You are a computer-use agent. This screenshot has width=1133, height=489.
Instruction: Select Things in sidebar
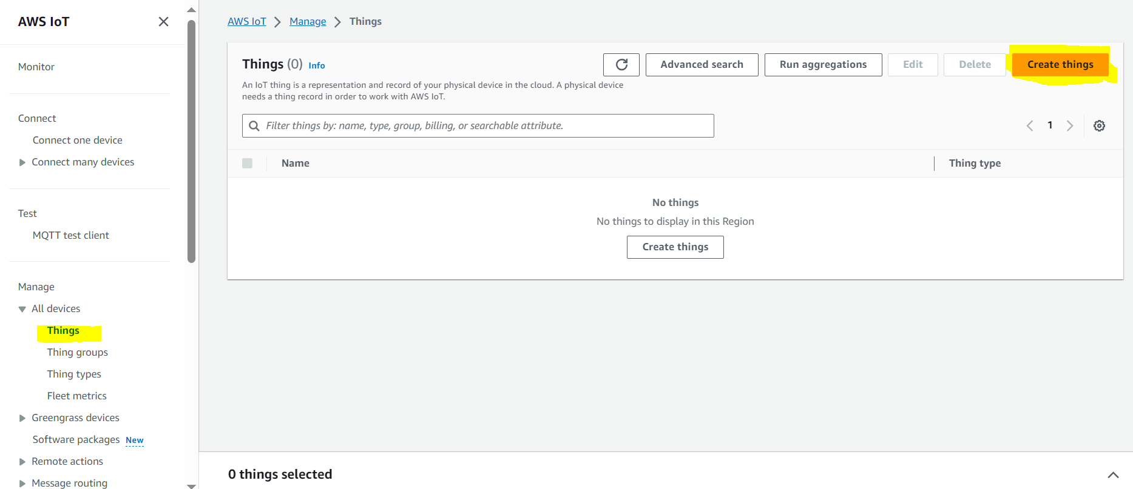(63, 330)
